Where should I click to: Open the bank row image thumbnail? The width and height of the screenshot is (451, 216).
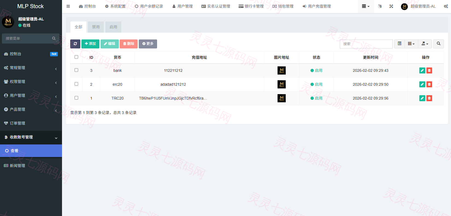pyautogui.click(x=282, y=70)
